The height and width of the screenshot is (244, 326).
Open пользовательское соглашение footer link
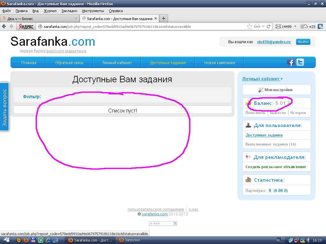tap(156, 209)
